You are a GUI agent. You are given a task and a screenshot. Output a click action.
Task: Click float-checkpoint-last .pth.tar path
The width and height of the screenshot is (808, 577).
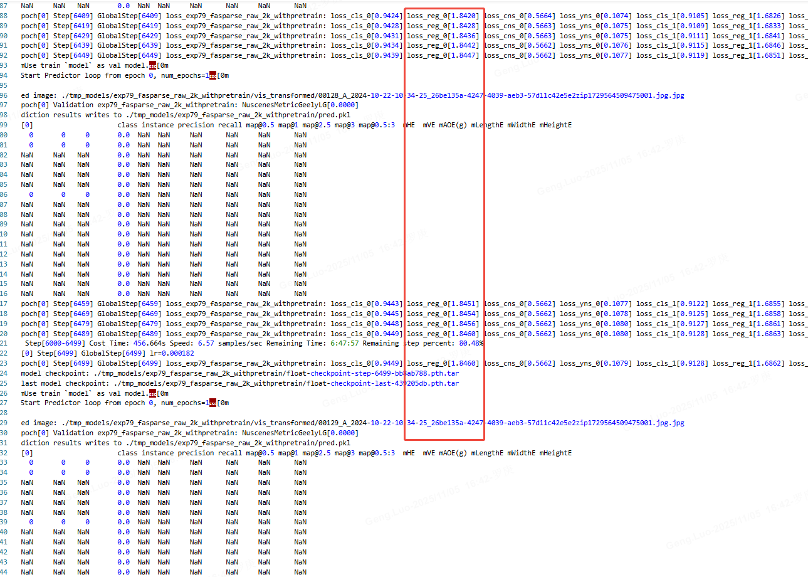(x=286, y=383)
